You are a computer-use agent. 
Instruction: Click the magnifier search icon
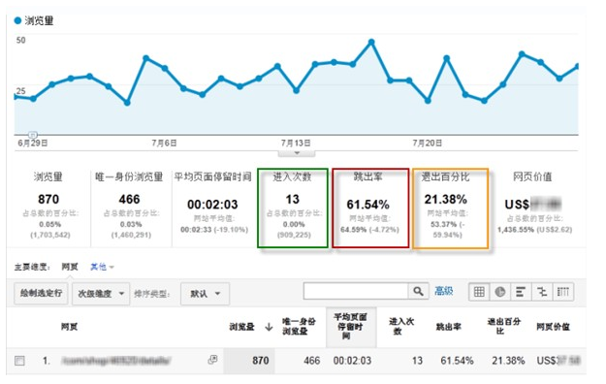pyautogui.click(x=418, y=291)
